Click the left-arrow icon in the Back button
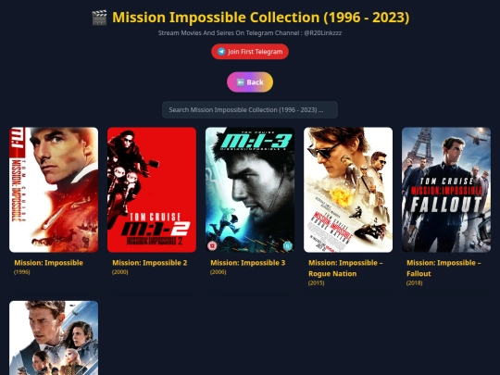This screenshot has width=500, height=375. click(x=241, y=82)
